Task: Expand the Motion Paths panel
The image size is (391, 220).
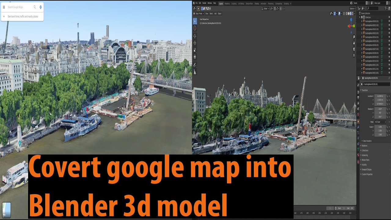Action: [365, 160]
